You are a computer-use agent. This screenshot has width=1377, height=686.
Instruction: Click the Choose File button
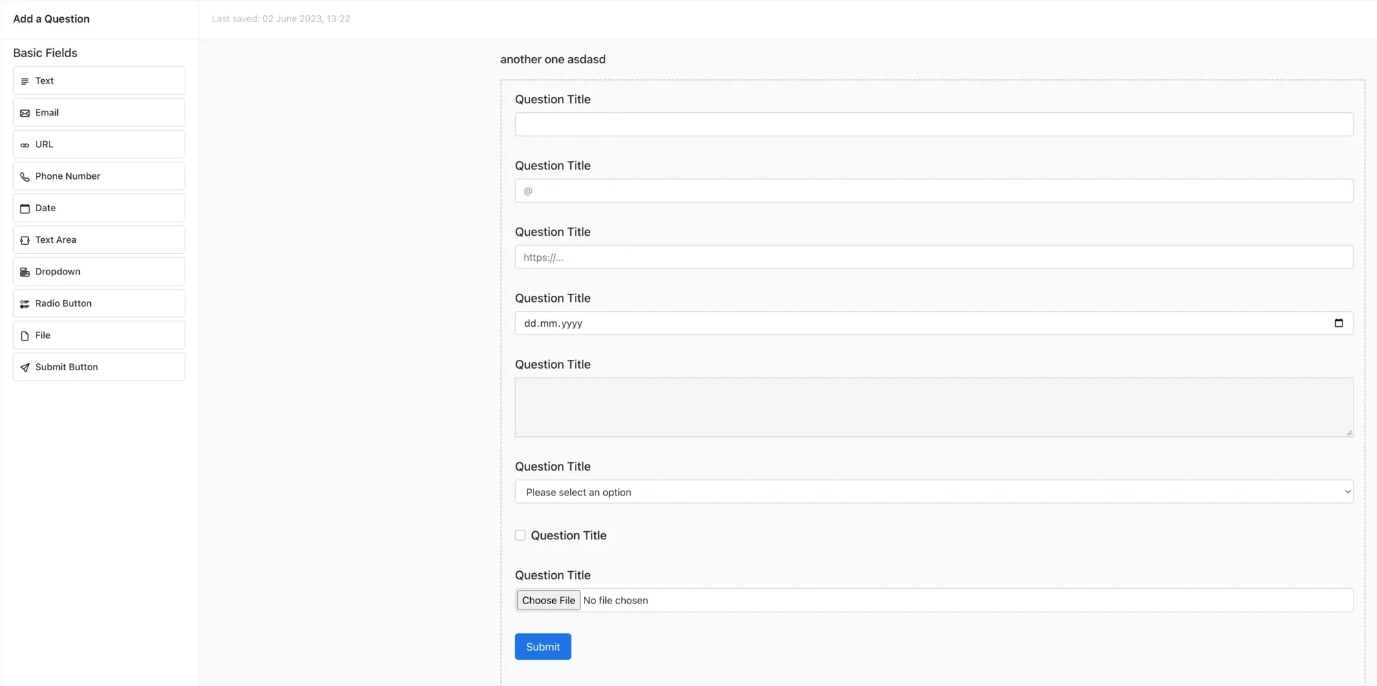549,601
